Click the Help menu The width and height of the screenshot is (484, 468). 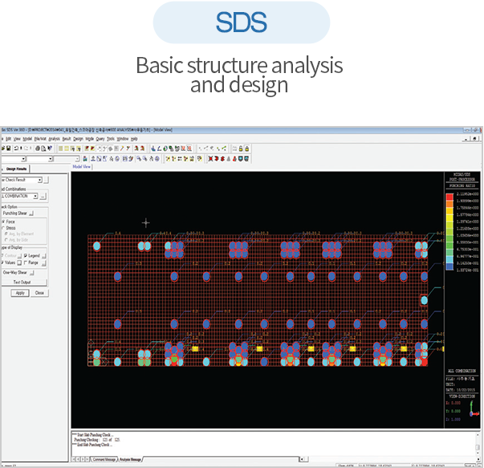point(134,139)
